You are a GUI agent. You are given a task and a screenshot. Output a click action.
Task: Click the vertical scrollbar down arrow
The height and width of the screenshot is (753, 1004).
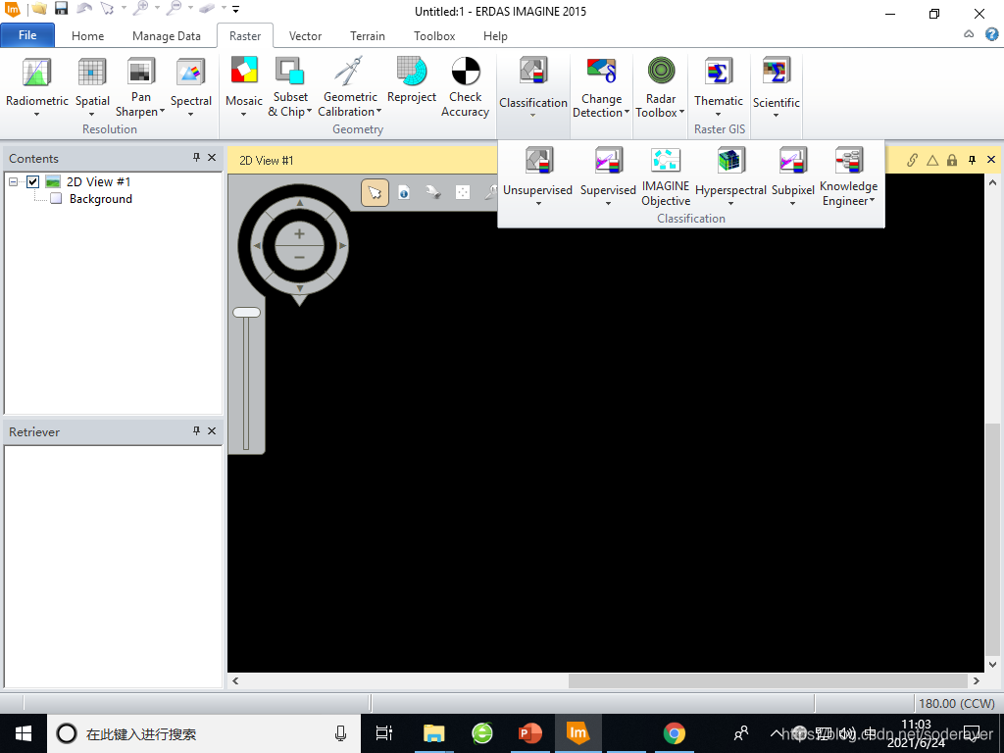coord(993,665)
